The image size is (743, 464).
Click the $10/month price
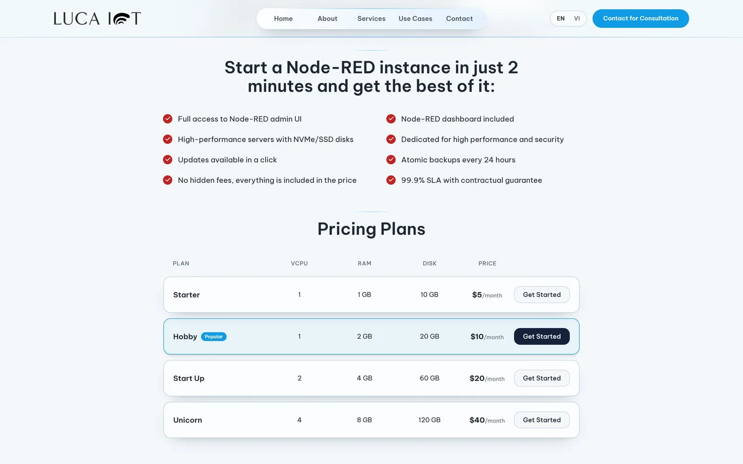click(x=487, y=337)
